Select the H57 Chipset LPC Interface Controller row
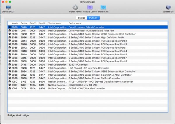The height and width of the screenshot is (124, 175). (87, 68)
